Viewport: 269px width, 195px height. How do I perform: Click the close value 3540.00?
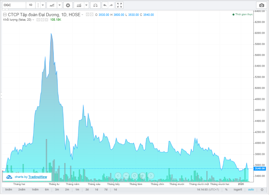pos(149,15)
